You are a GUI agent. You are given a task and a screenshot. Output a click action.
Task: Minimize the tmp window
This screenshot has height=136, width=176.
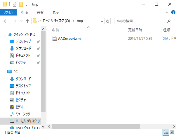point(143,4)
